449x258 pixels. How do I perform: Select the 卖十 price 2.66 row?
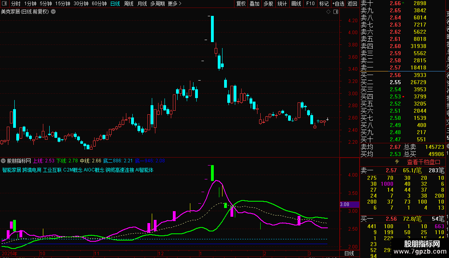403,4
